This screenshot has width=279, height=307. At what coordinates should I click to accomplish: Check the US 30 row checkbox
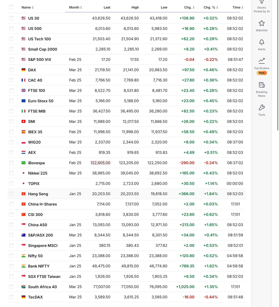click(11, 18)
